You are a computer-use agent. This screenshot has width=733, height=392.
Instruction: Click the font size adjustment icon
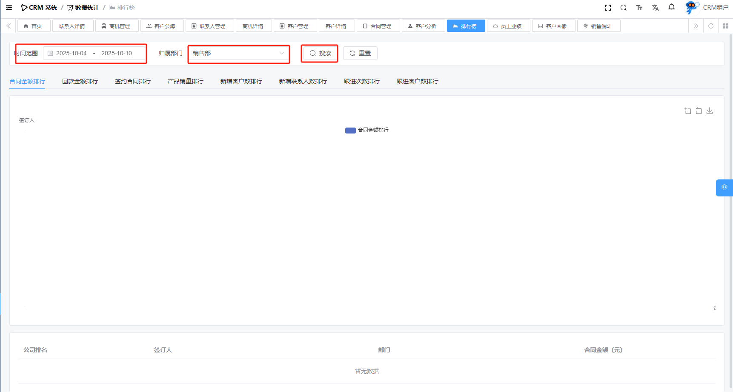(x=639, y=8)
